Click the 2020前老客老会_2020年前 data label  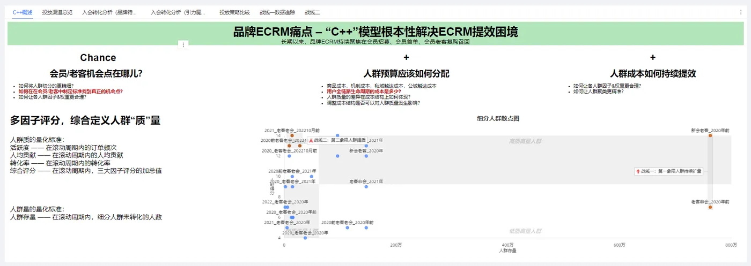347,222
